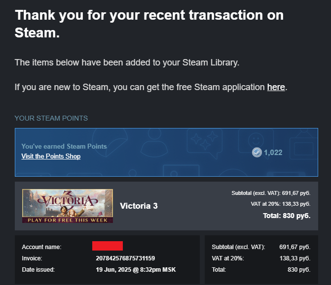Screen dimensions: 331x285
Task: Click the bold Total: 830 руб. in game row
Action: click(x=287, y=216)
